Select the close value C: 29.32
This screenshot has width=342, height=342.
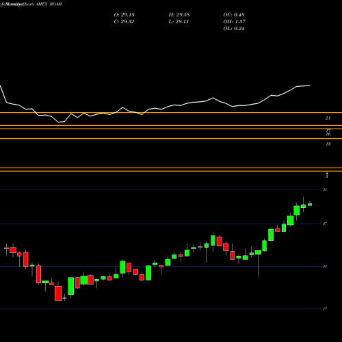tap(124, 22)
